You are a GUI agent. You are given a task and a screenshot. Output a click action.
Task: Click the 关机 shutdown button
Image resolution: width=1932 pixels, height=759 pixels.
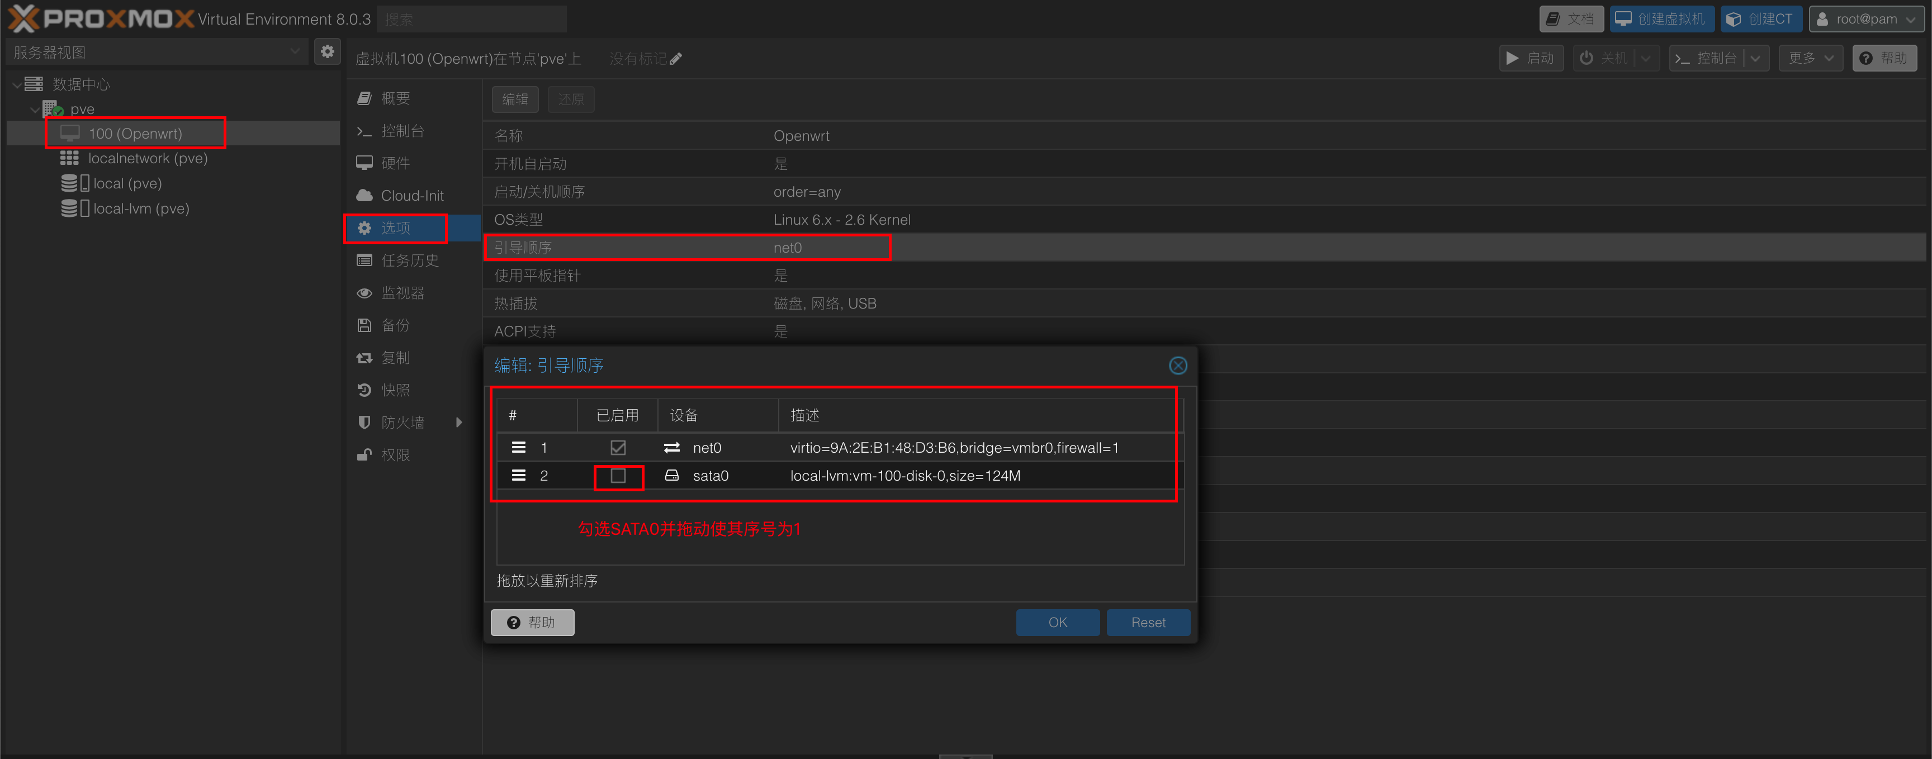pyautogui.click(x=1604, y=59)
